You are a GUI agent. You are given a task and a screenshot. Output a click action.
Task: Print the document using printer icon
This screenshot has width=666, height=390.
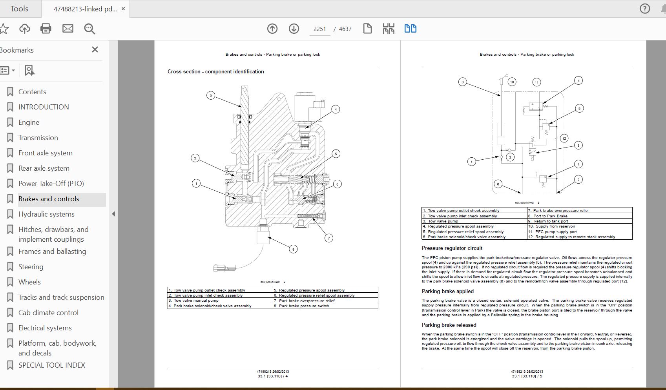click(46, 29)
